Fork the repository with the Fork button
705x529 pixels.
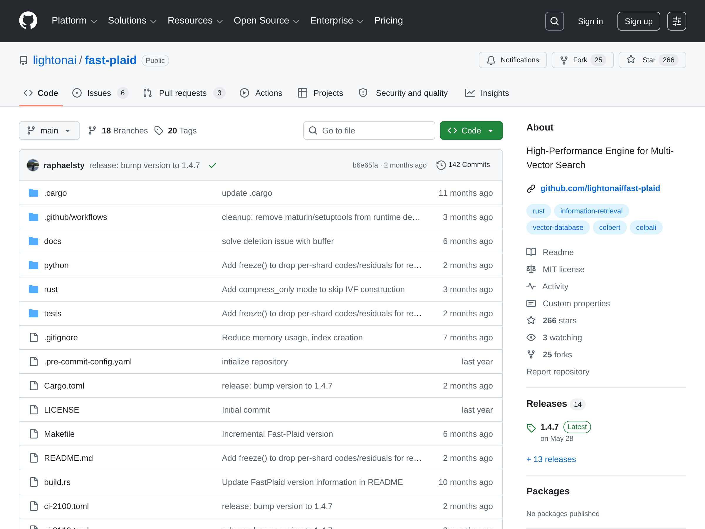[x=582, y=60]
